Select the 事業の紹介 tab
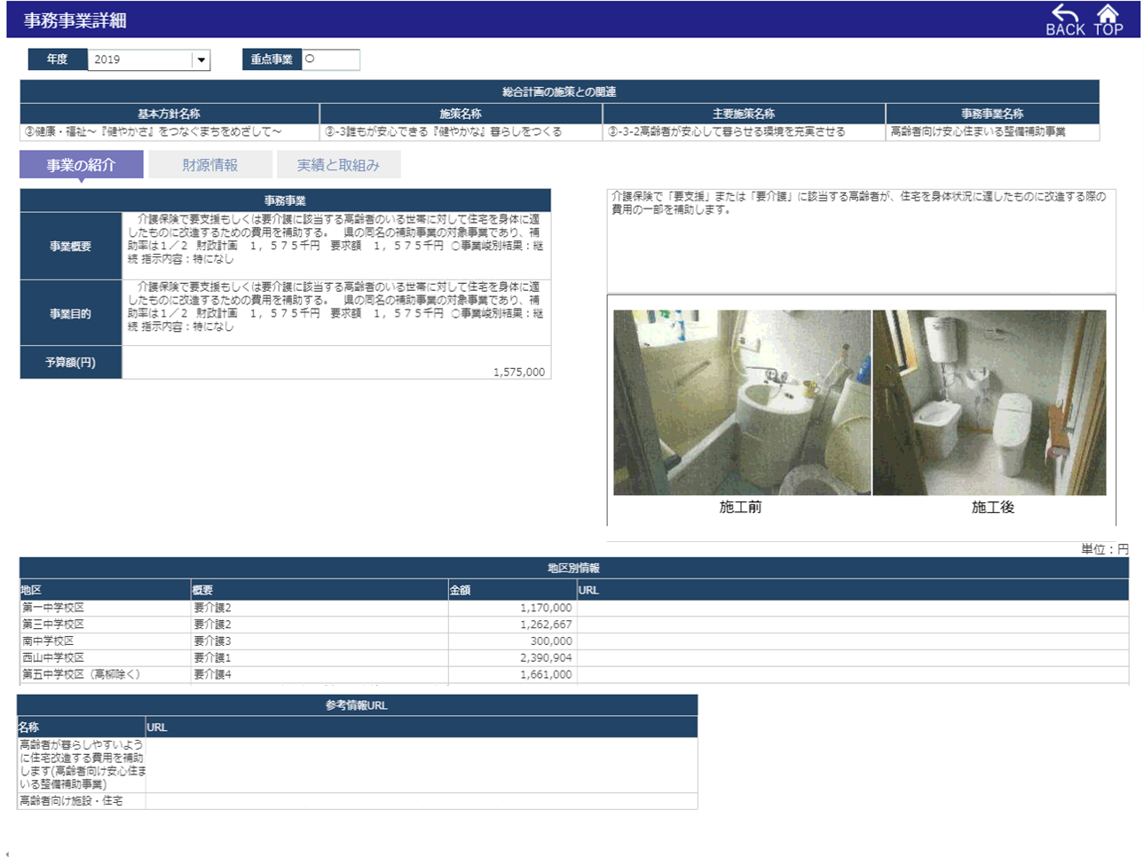The height and width of the screenshot is (857, 1144). [x=81, y=165]
